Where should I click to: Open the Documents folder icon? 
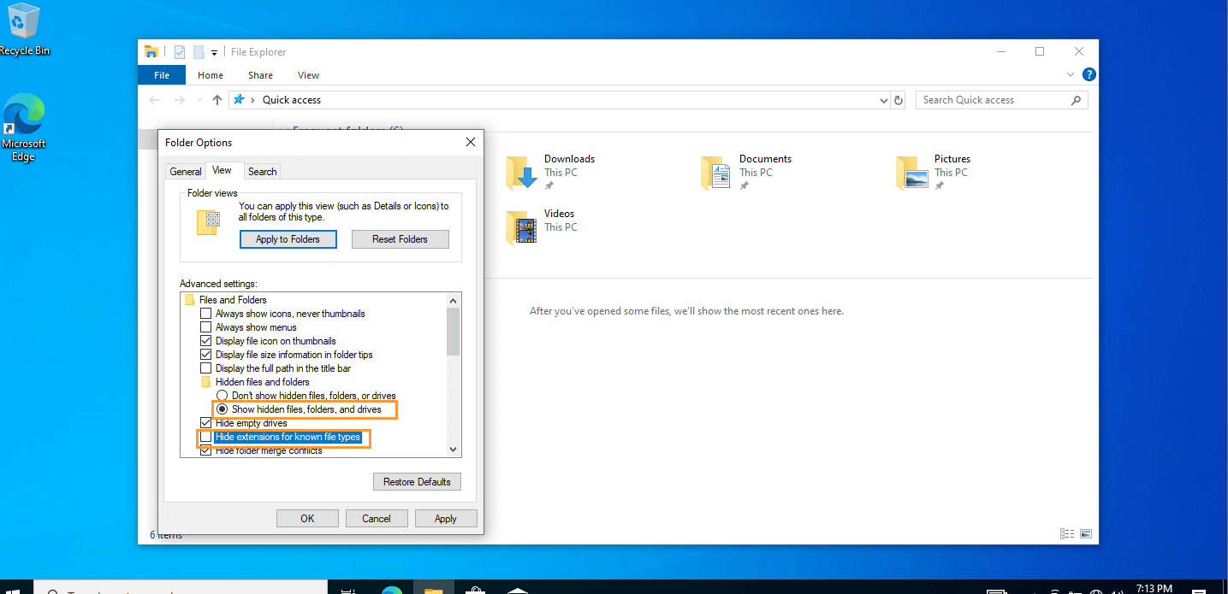pyautogui.click(x=716, y=173)
